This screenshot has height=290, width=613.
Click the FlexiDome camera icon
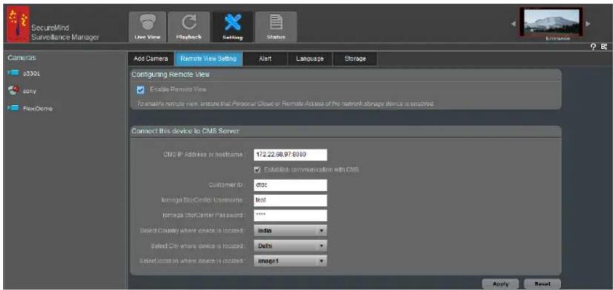(13, 109)
